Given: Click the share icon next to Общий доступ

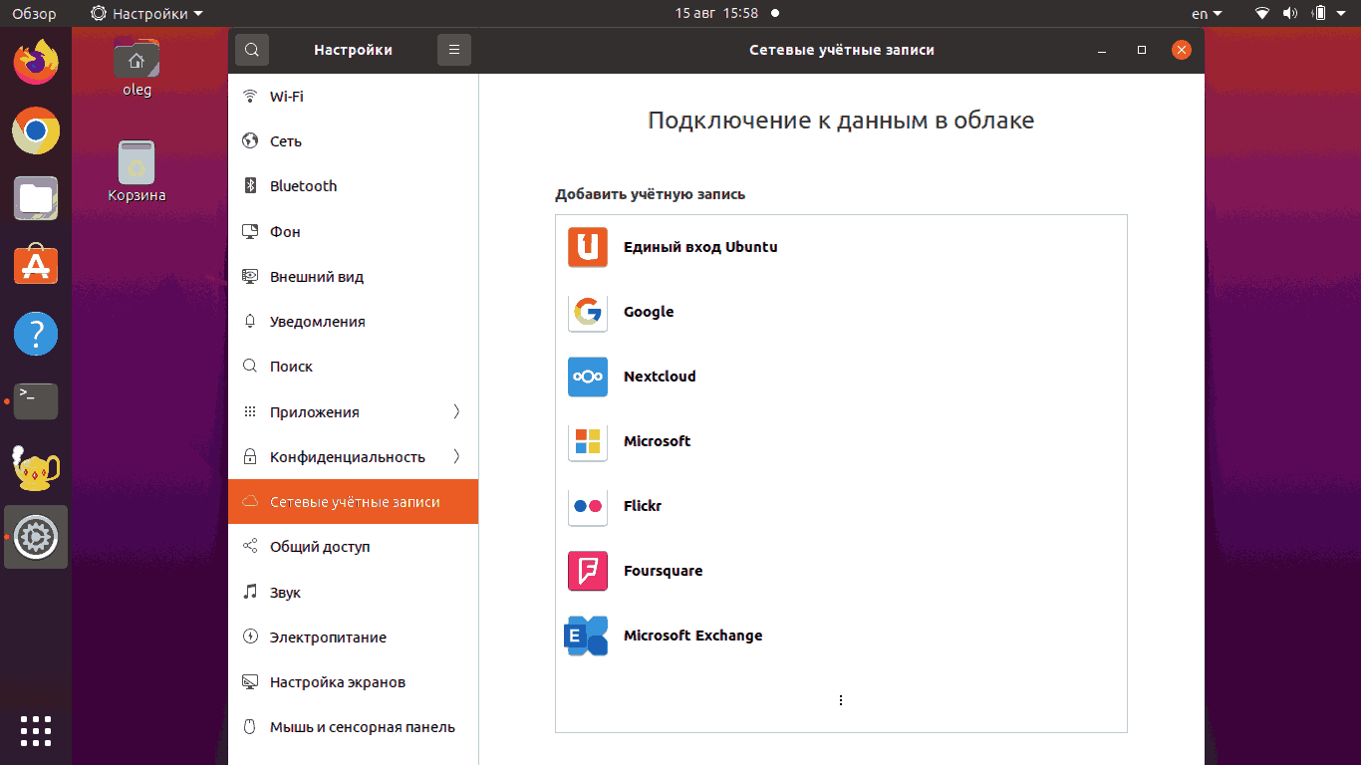Looking at the screenshot, I should point(251,547).
